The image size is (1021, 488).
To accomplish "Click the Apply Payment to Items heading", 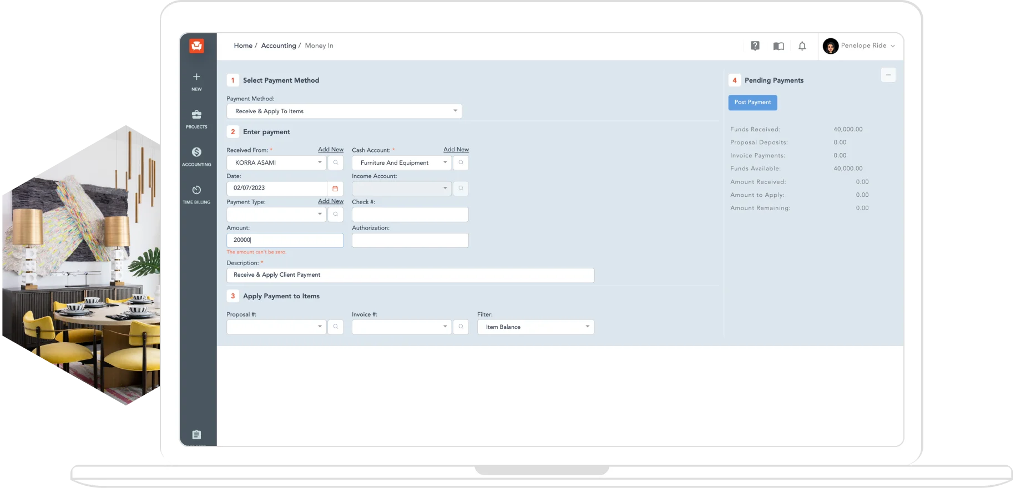I will [281, 296].
